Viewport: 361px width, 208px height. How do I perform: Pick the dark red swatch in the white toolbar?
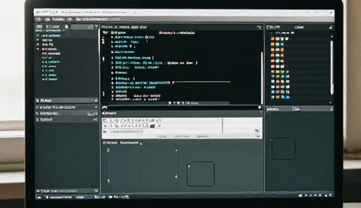(x=152, y=126)
